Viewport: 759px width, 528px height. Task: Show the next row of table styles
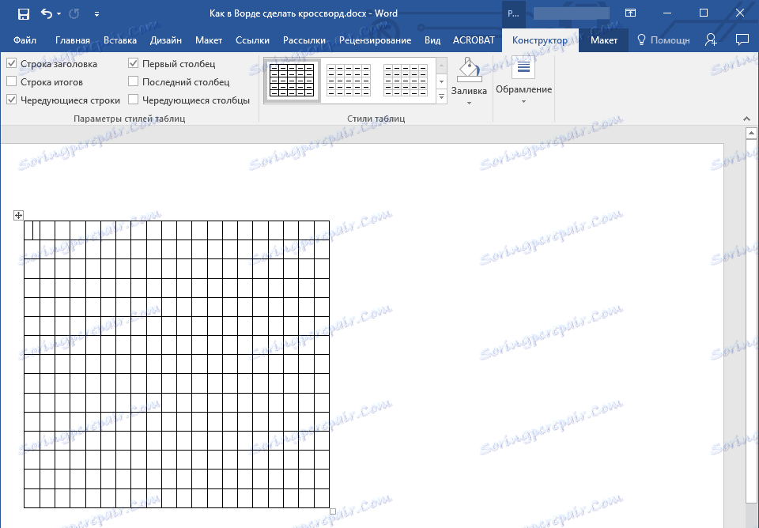point(441,81)
